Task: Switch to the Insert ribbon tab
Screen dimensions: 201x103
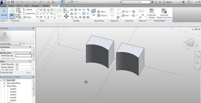Action: (19, 5)
